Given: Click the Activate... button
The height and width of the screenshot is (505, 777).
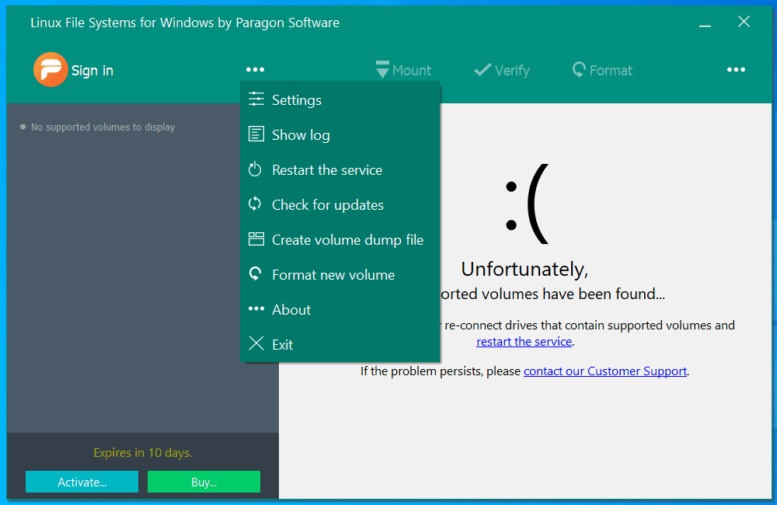Looking at the screenshot, I should click(x=82, y=482).
